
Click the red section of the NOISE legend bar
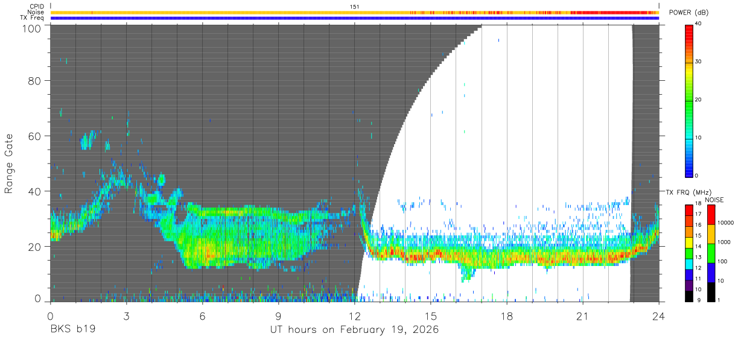711,215
